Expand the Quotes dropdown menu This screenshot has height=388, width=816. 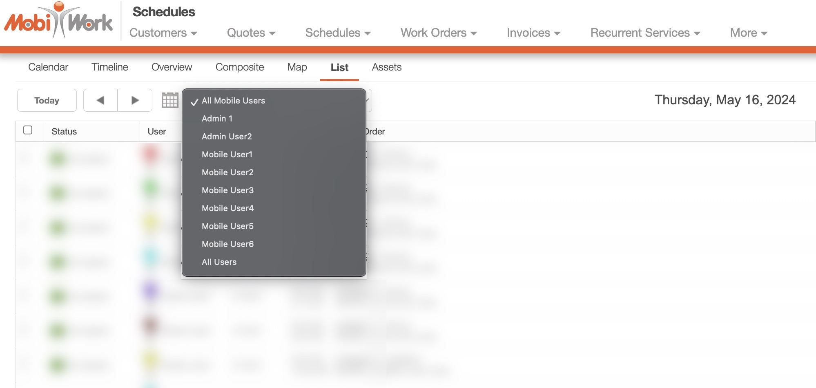(x=251, y=33)
